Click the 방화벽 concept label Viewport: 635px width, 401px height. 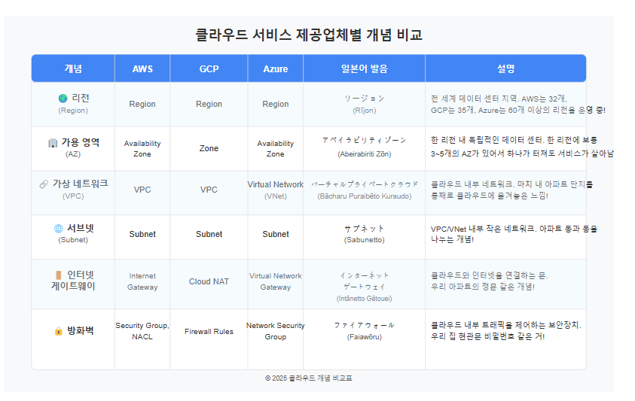tap(80, 330)
